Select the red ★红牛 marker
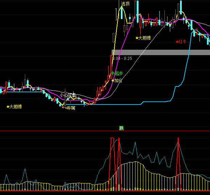Screen dimensions: 210x195 coord(181,42)
